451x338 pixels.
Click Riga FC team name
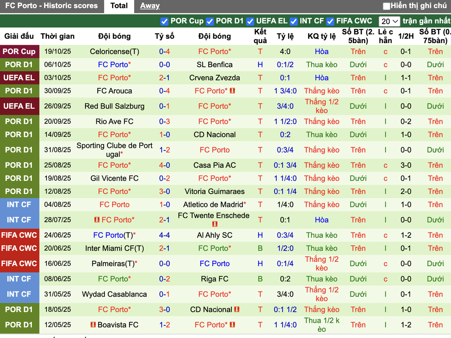214,279
